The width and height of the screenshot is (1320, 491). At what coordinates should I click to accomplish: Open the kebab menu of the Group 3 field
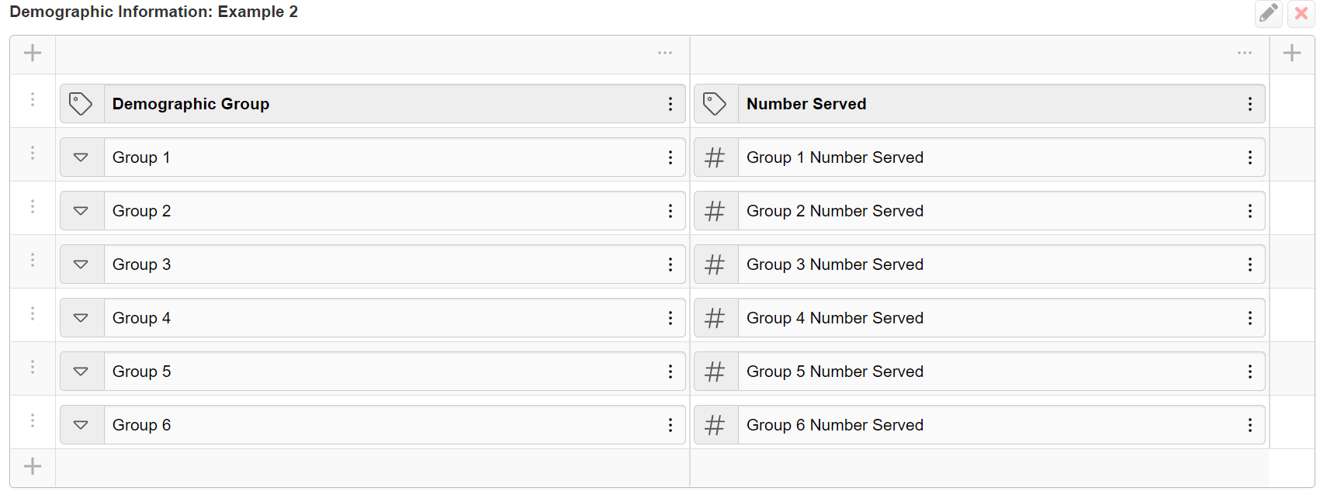click(x=670, y=265)
